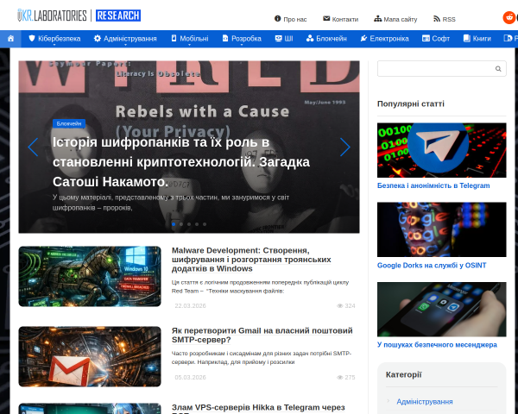Click the sitemap icon Мапа сайту
Image resolution: width=518 pixels, height=414 pixels.
click(x=377, y=19)
